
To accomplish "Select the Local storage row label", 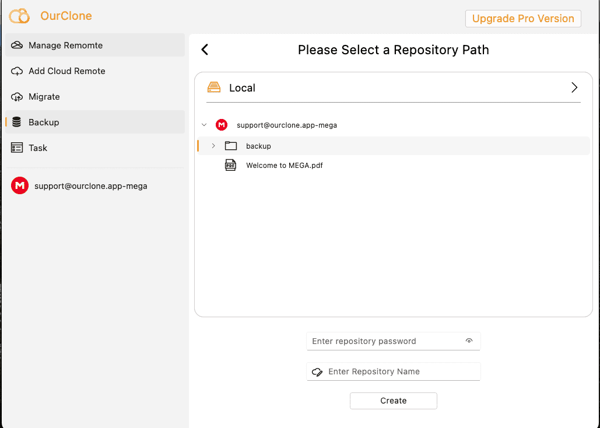I will [x=242, y=87].
